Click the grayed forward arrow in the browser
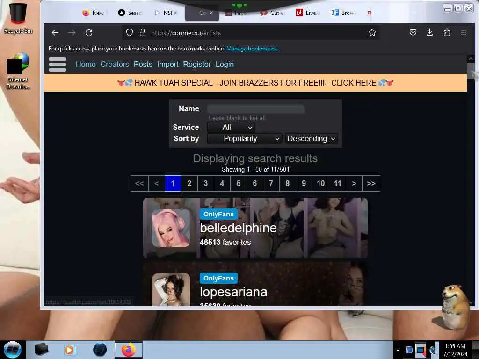 tap(72, 33)
